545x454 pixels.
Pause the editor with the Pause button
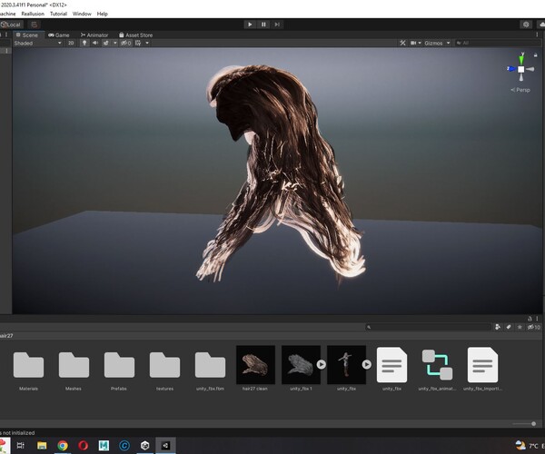coord(263,25)
